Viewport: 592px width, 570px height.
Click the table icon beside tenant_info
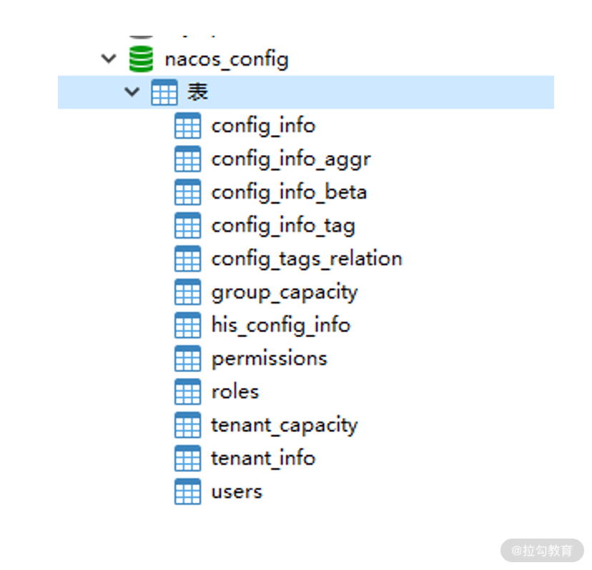[x=187, y=459]
